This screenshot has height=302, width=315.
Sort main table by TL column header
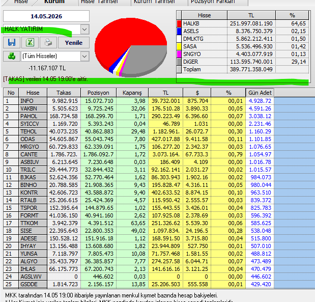point(165,93)
